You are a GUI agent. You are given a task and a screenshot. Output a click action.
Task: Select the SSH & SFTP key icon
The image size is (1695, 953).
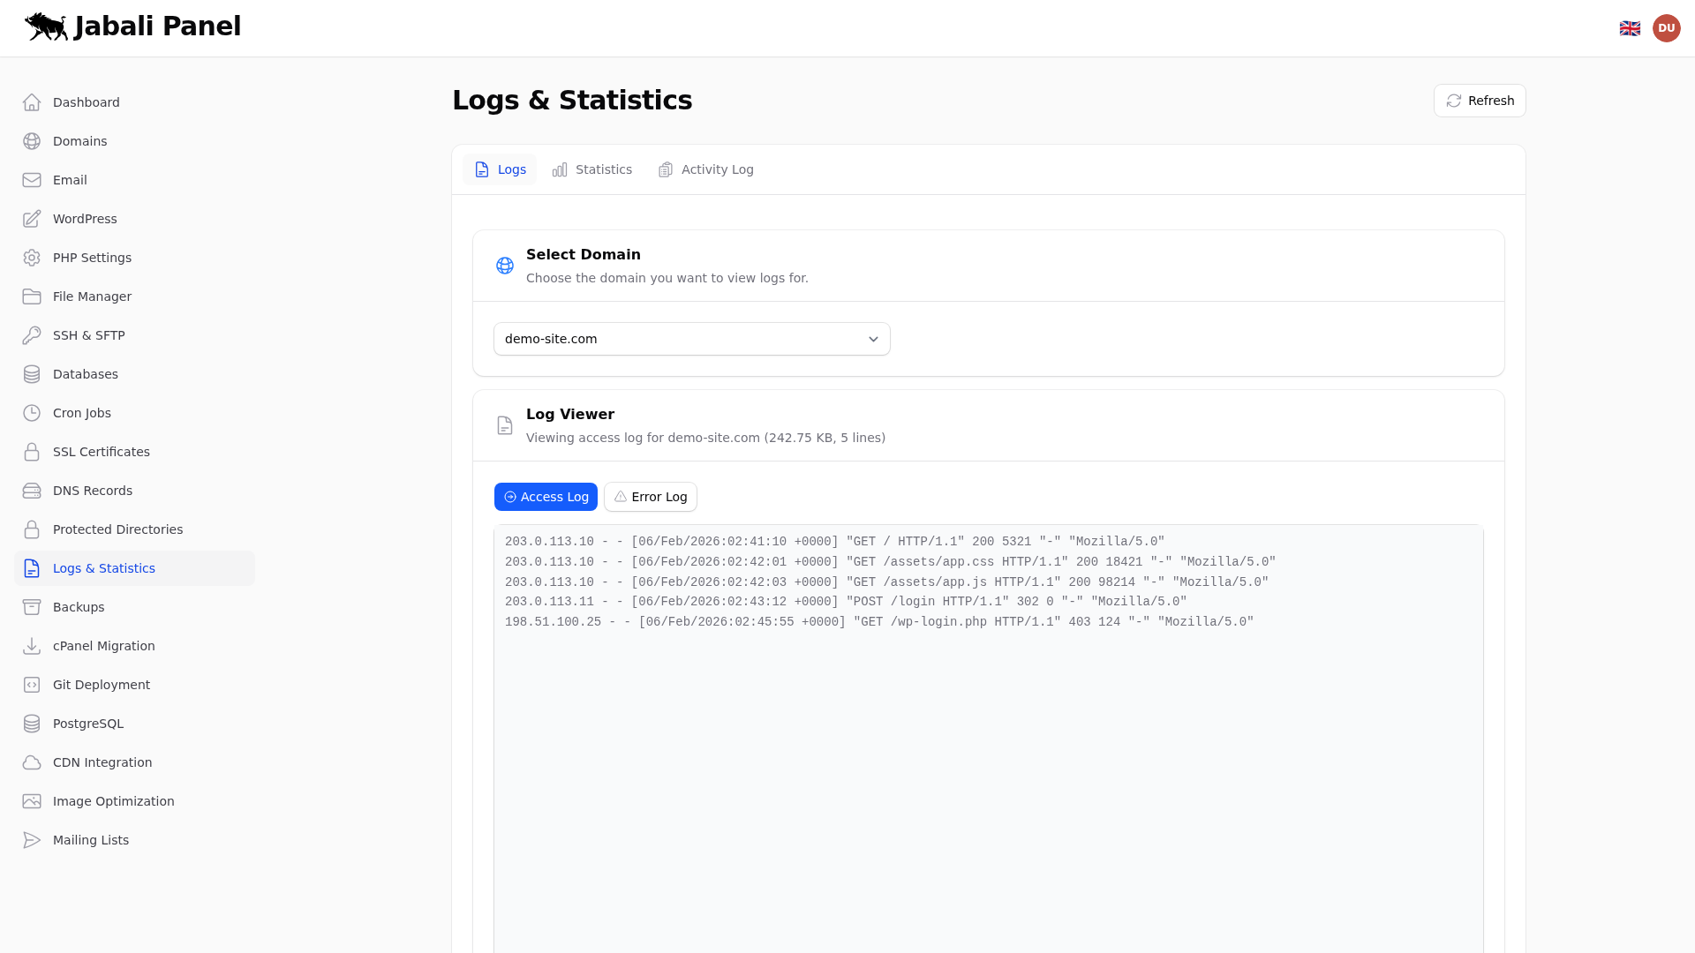[32, 335]
